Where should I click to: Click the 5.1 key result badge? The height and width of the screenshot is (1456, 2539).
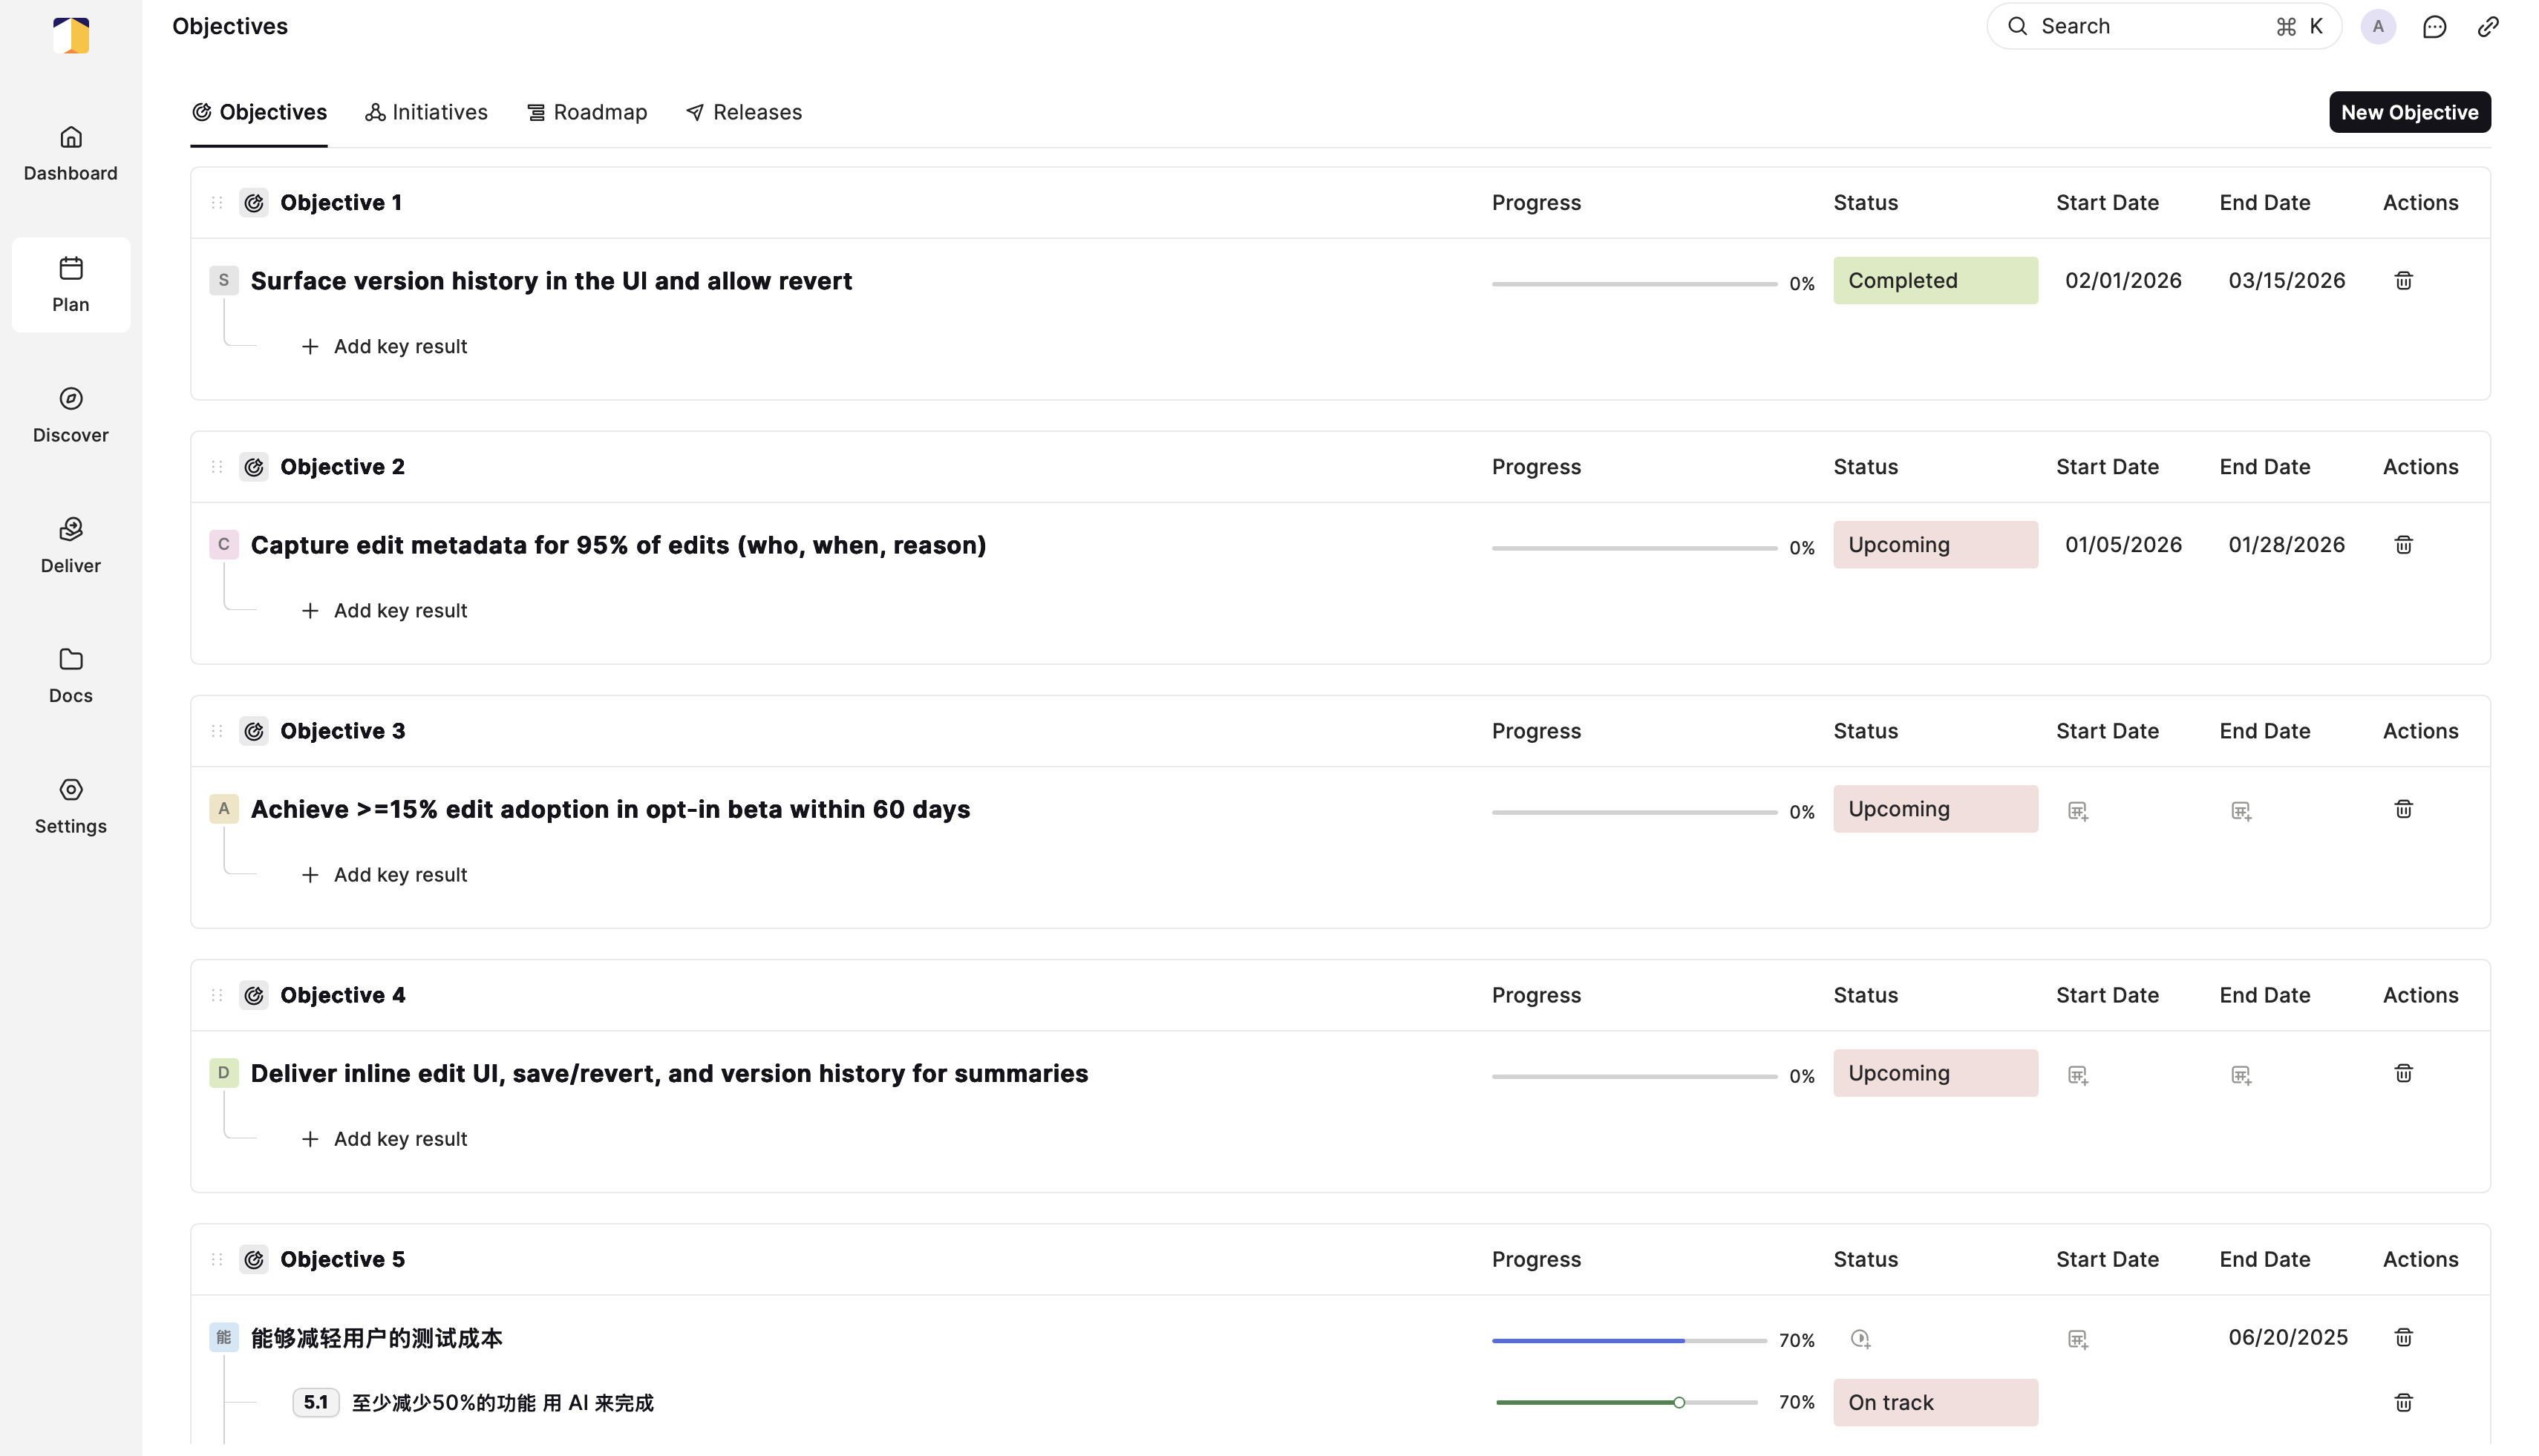pyautogui.click(x=315, y=1402)
